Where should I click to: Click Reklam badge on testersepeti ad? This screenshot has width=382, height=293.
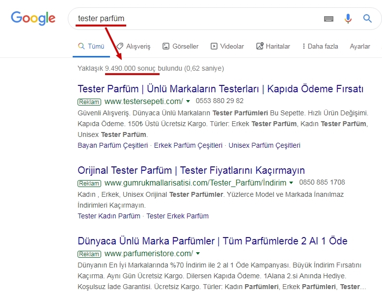point(89,102)
